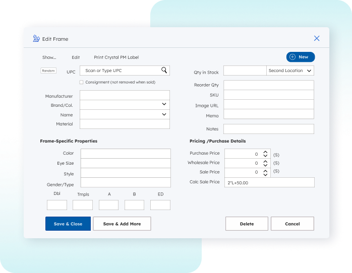Image resolution: width=352 pixels, height=273 pixels.
Task: Increase the Purchase Price stepper arrow
Action: pyautogui.click(x=265, y=152)
